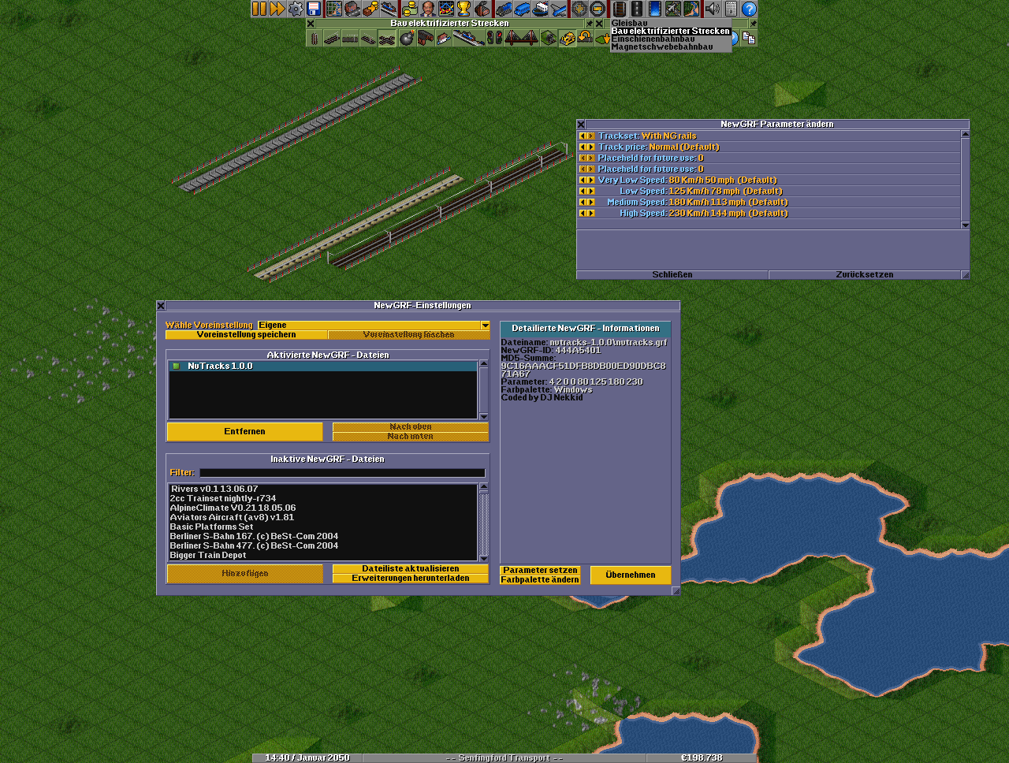1009x763 pixels.
Task: Click the Übernehmen button
Action: click(x=630, y=575)
